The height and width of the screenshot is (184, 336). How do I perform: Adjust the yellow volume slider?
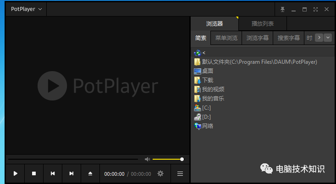click(168, 159)
